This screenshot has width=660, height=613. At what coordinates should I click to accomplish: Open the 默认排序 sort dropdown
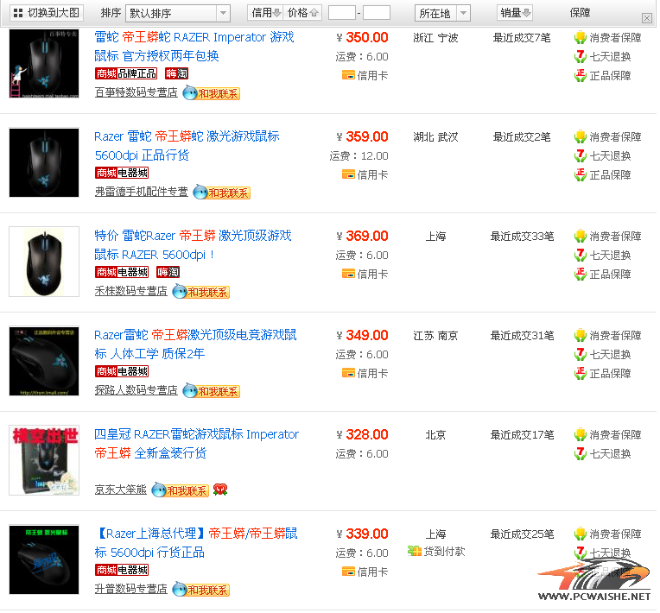pos(178,14)
